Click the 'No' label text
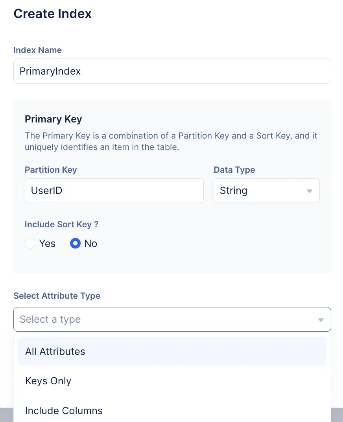 click(x=90, y=243)
